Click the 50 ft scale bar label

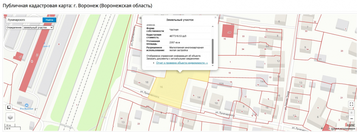tap(8, 128)
